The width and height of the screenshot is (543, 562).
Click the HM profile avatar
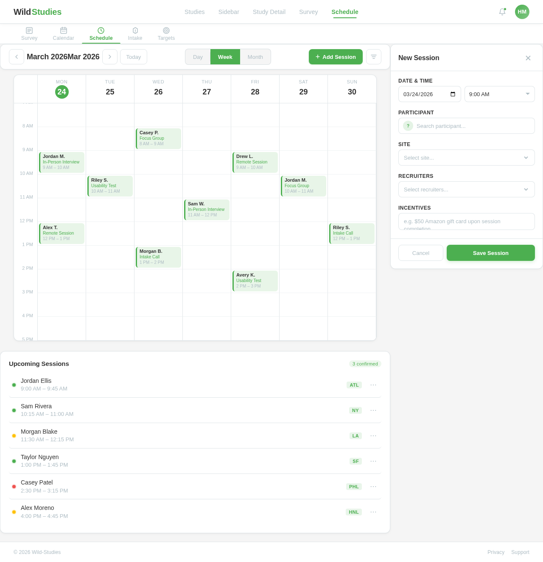[522, 12]
